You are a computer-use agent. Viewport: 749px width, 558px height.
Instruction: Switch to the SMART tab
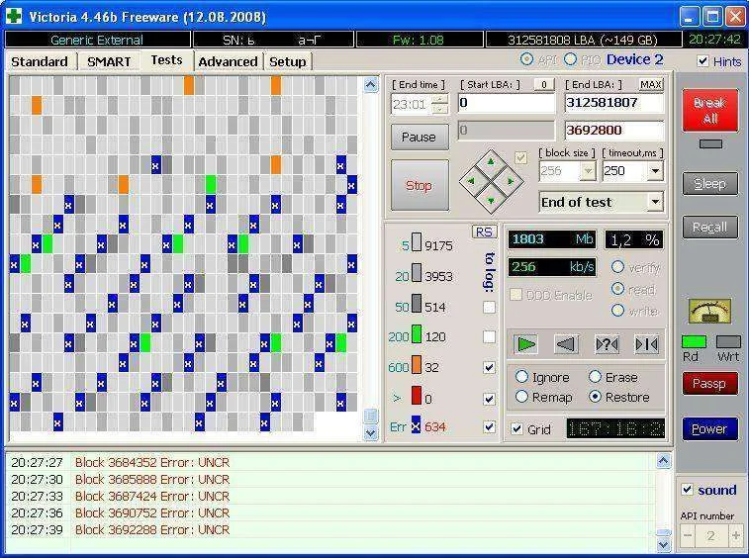[109, 61]
